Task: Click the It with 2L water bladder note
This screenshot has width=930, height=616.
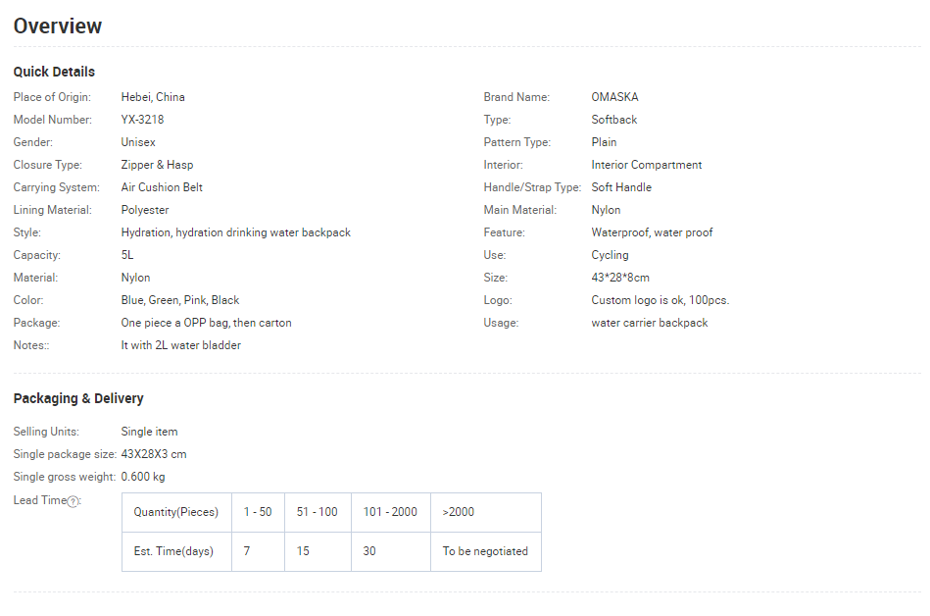Action: pyautogui.click(x=181, y=345)
